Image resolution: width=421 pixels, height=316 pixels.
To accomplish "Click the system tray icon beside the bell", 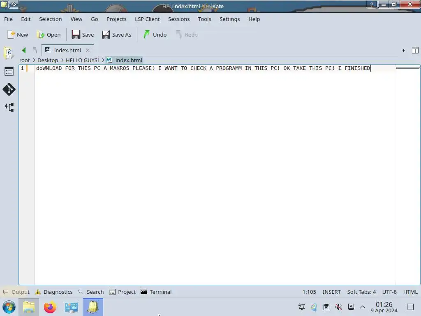I will coord(314,307).
